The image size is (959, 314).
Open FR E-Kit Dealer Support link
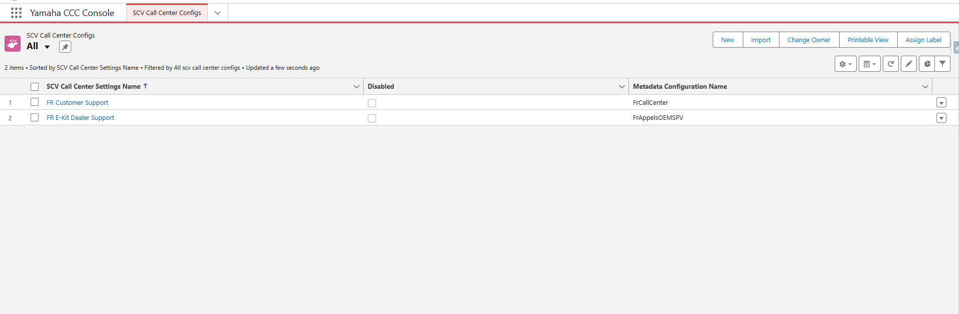coord(80,118)
